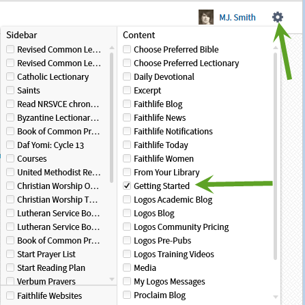Check Daf Yomi: Cycle 13
Screen dimensions: 305x305
(x=10, y=145)
